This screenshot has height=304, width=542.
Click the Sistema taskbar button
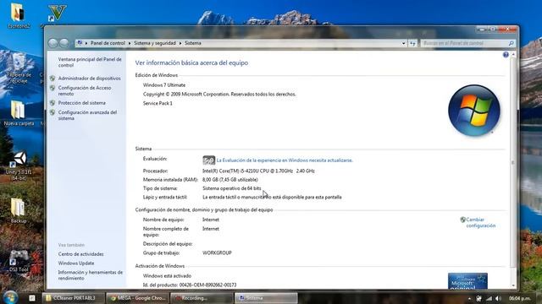tap(266, 298)
